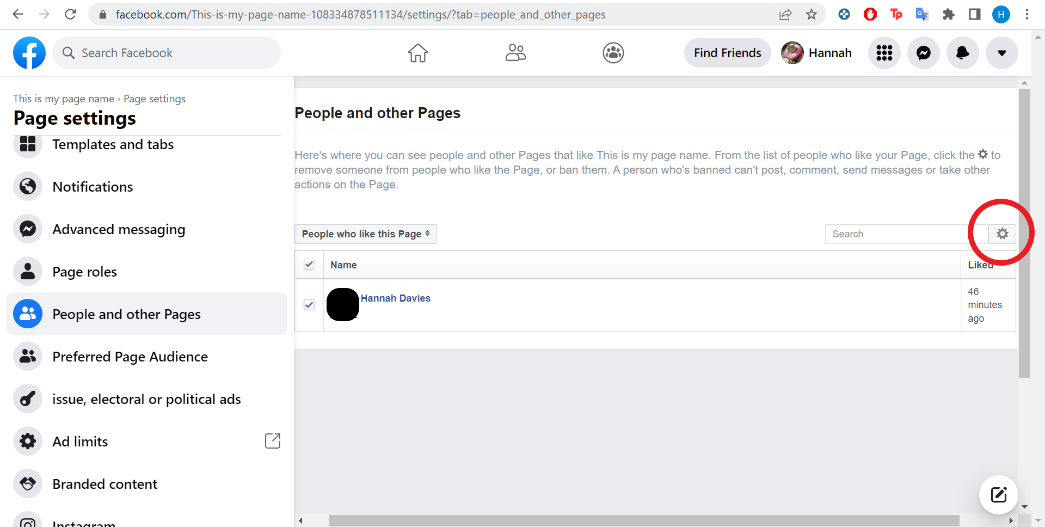Open the gear settings button beside Search
This screenshot has height=527, width=1045.
(1003, 234)
